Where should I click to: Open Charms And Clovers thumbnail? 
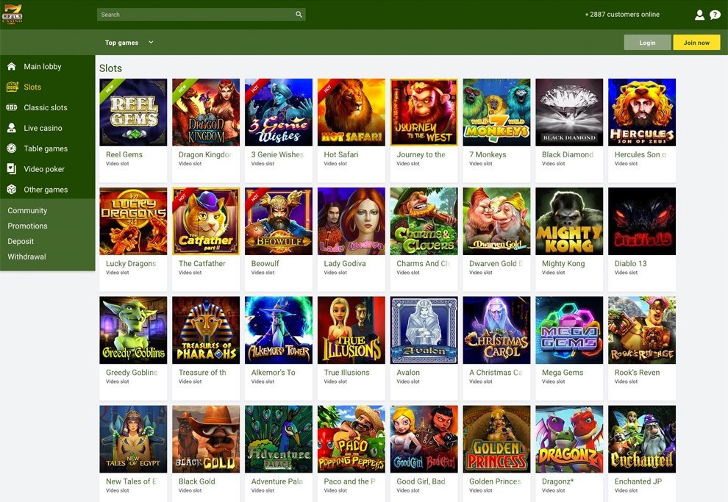coord(424,221)
